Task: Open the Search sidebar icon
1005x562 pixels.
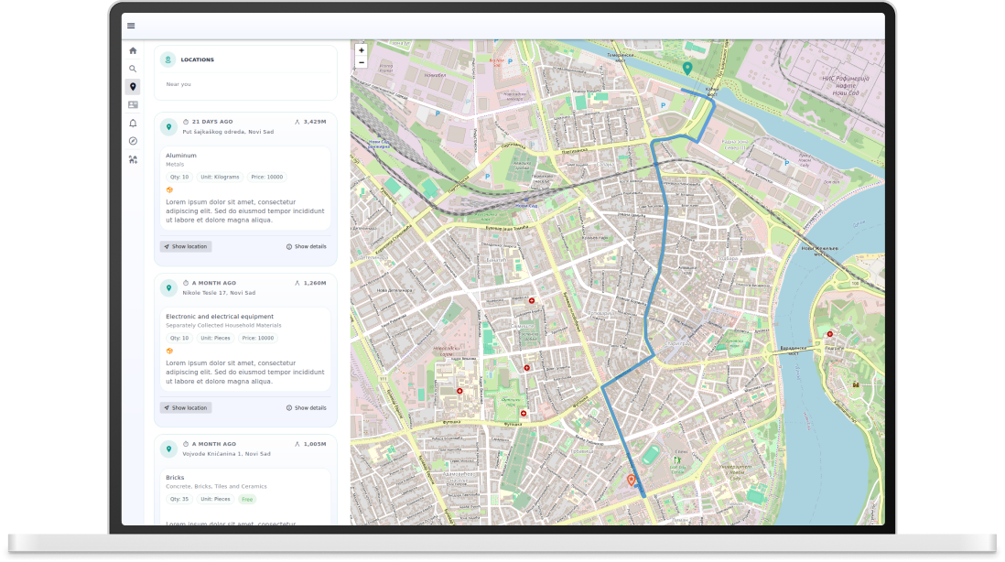Action: (x=133, y=69)
